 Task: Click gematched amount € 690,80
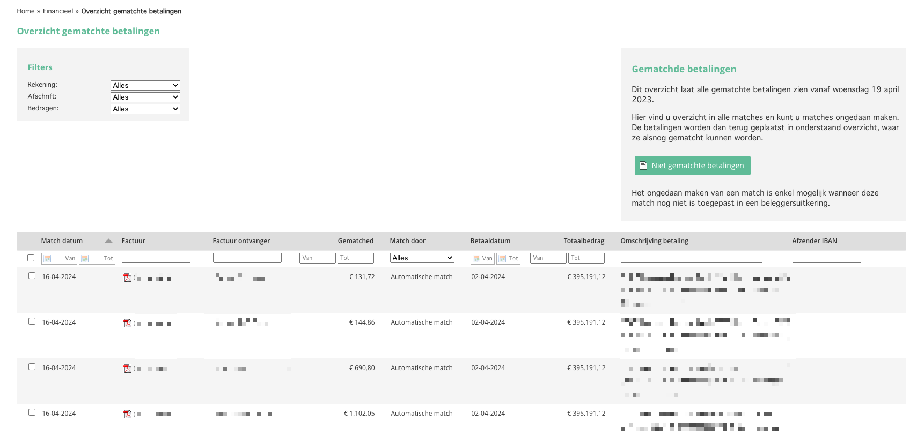coord(362,368)
